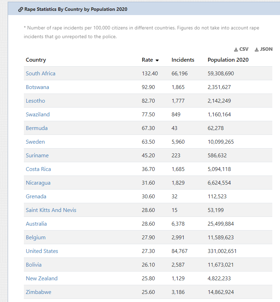280x302 pixels.
Task: Click the population value 59,308,690
Action: point(221,73)
